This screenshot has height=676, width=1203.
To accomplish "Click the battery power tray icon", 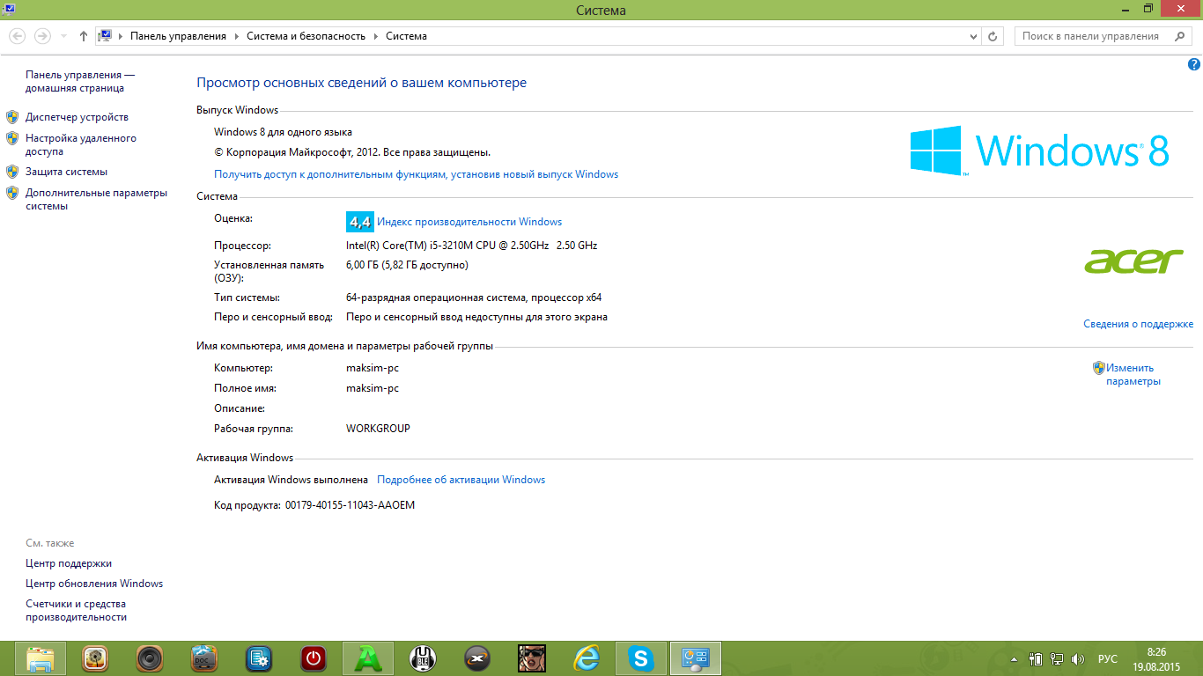I will tap(1036, 659).
